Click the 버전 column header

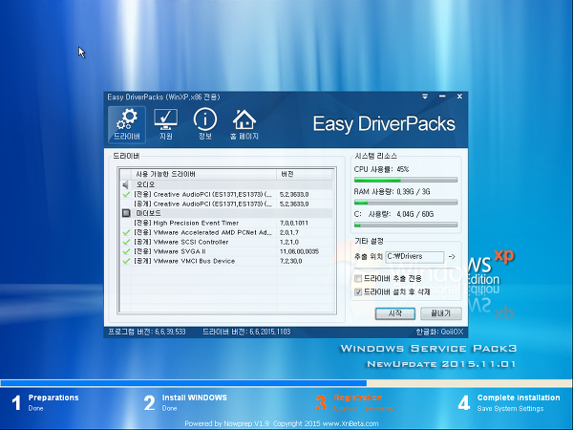tap(304, 174)
